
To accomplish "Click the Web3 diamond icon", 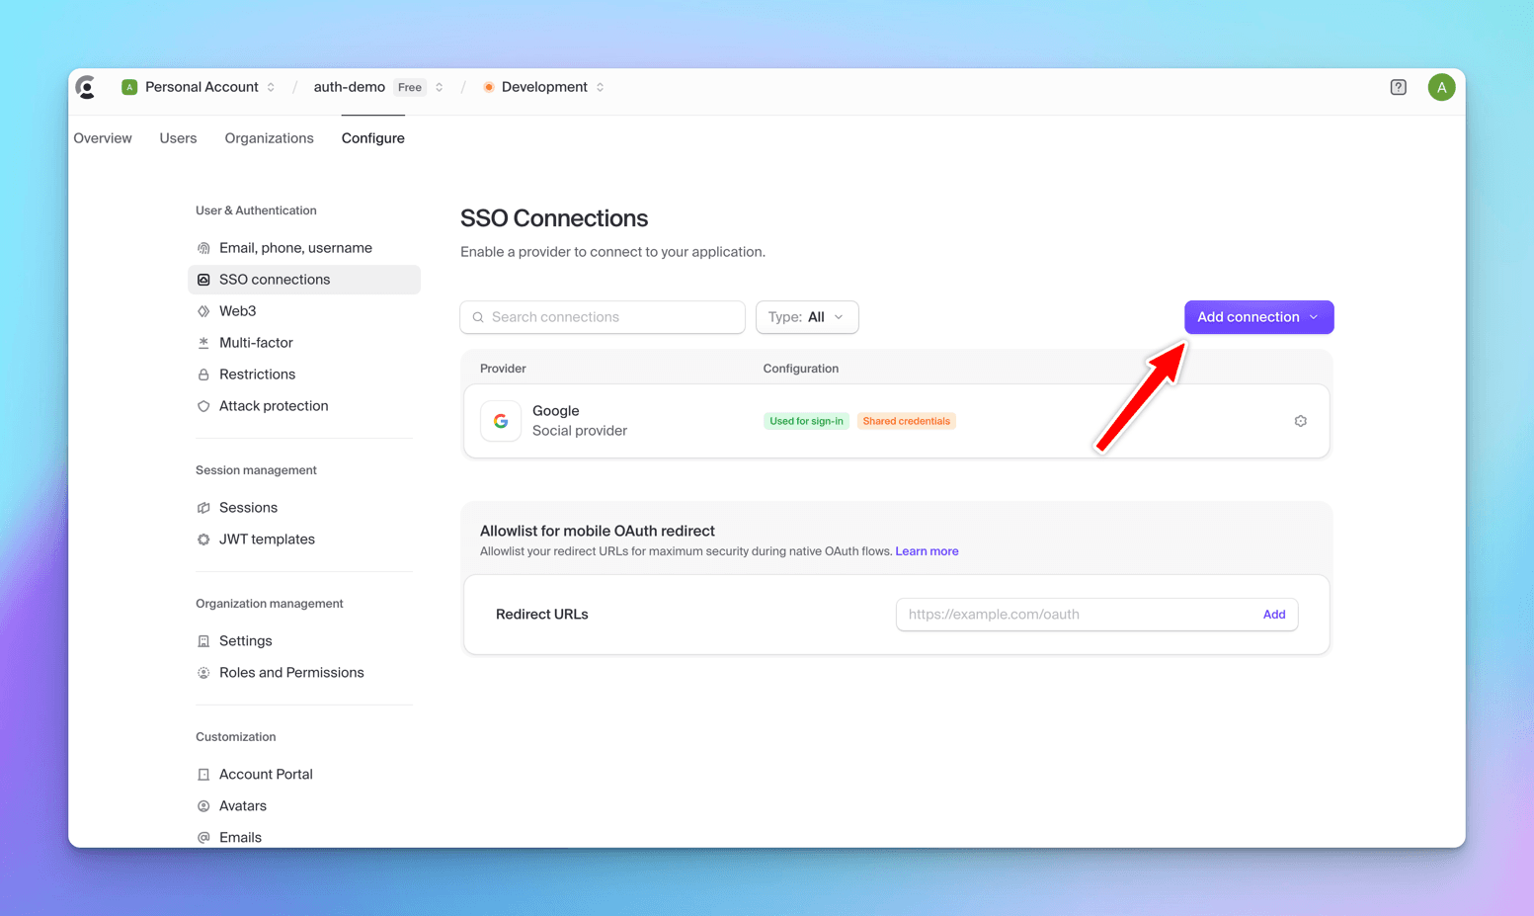I will click(203, 311).
